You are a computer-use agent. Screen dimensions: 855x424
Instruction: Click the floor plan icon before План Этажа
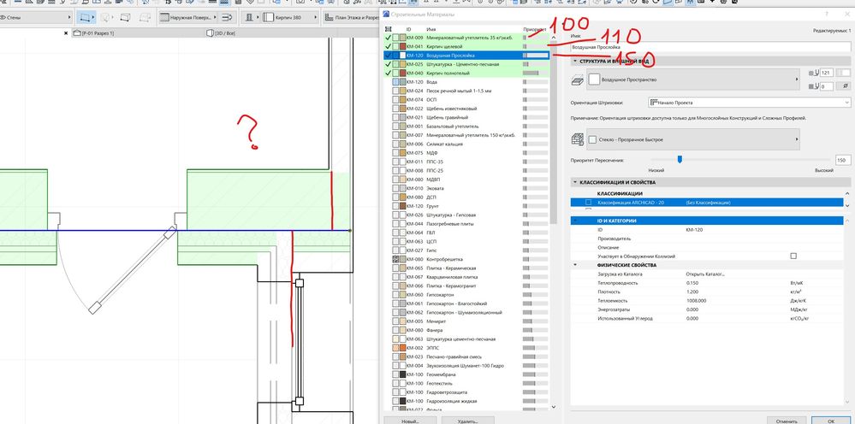327,16
